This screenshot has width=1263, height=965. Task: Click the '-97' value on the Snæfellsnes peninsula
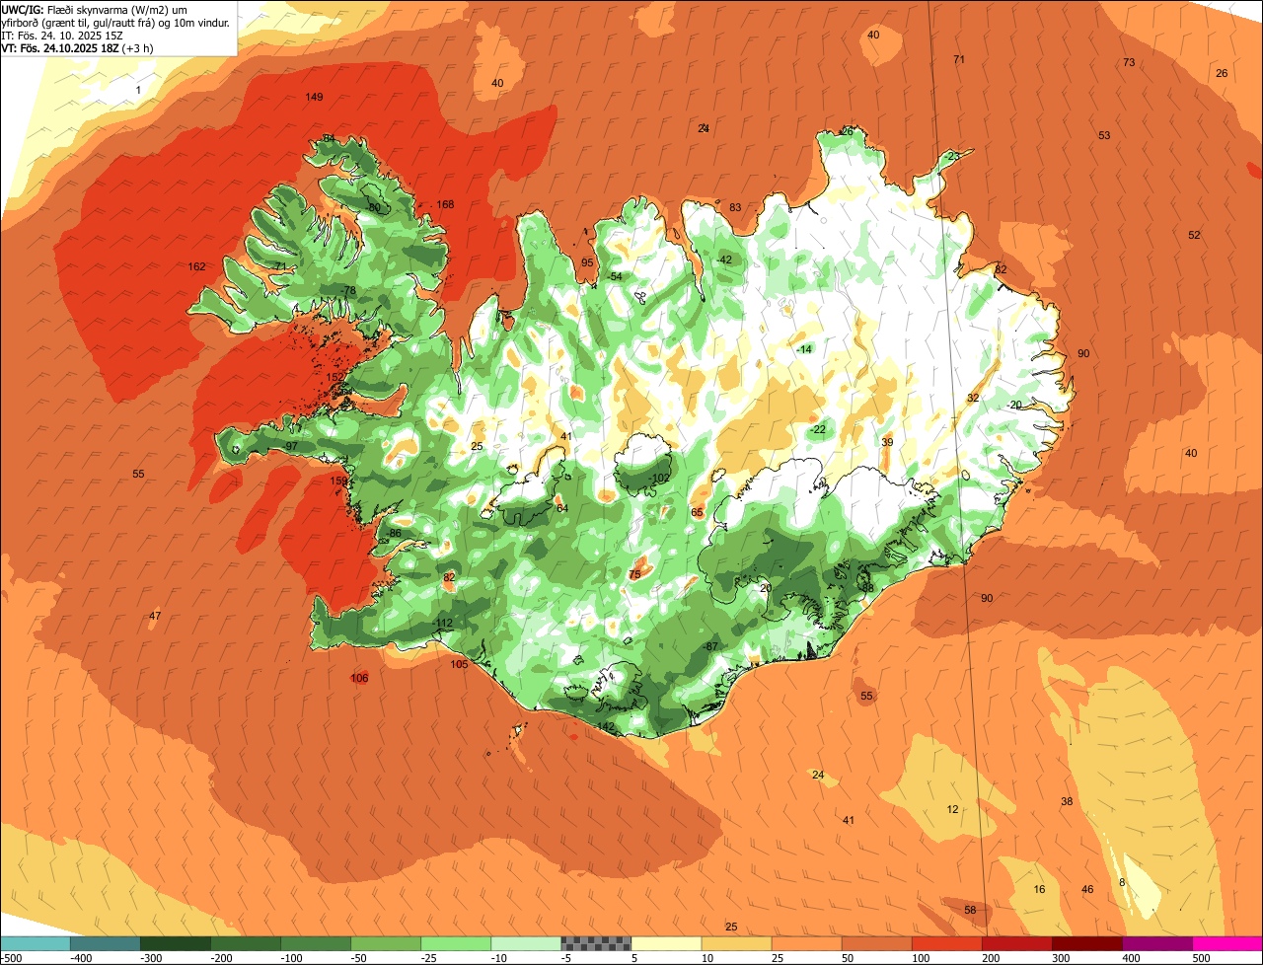tap(290, 447)
